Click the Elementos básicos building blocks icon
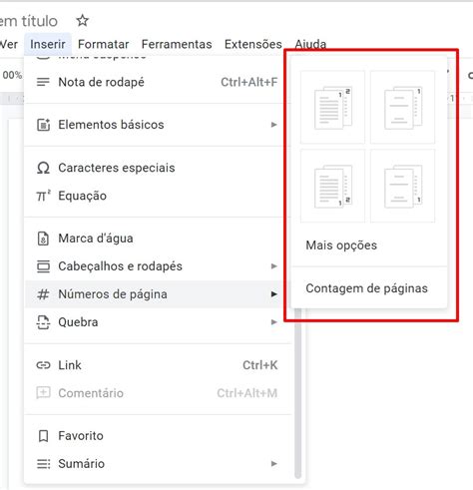Viewport: 473px width, 490px height. tap(43, 125)
